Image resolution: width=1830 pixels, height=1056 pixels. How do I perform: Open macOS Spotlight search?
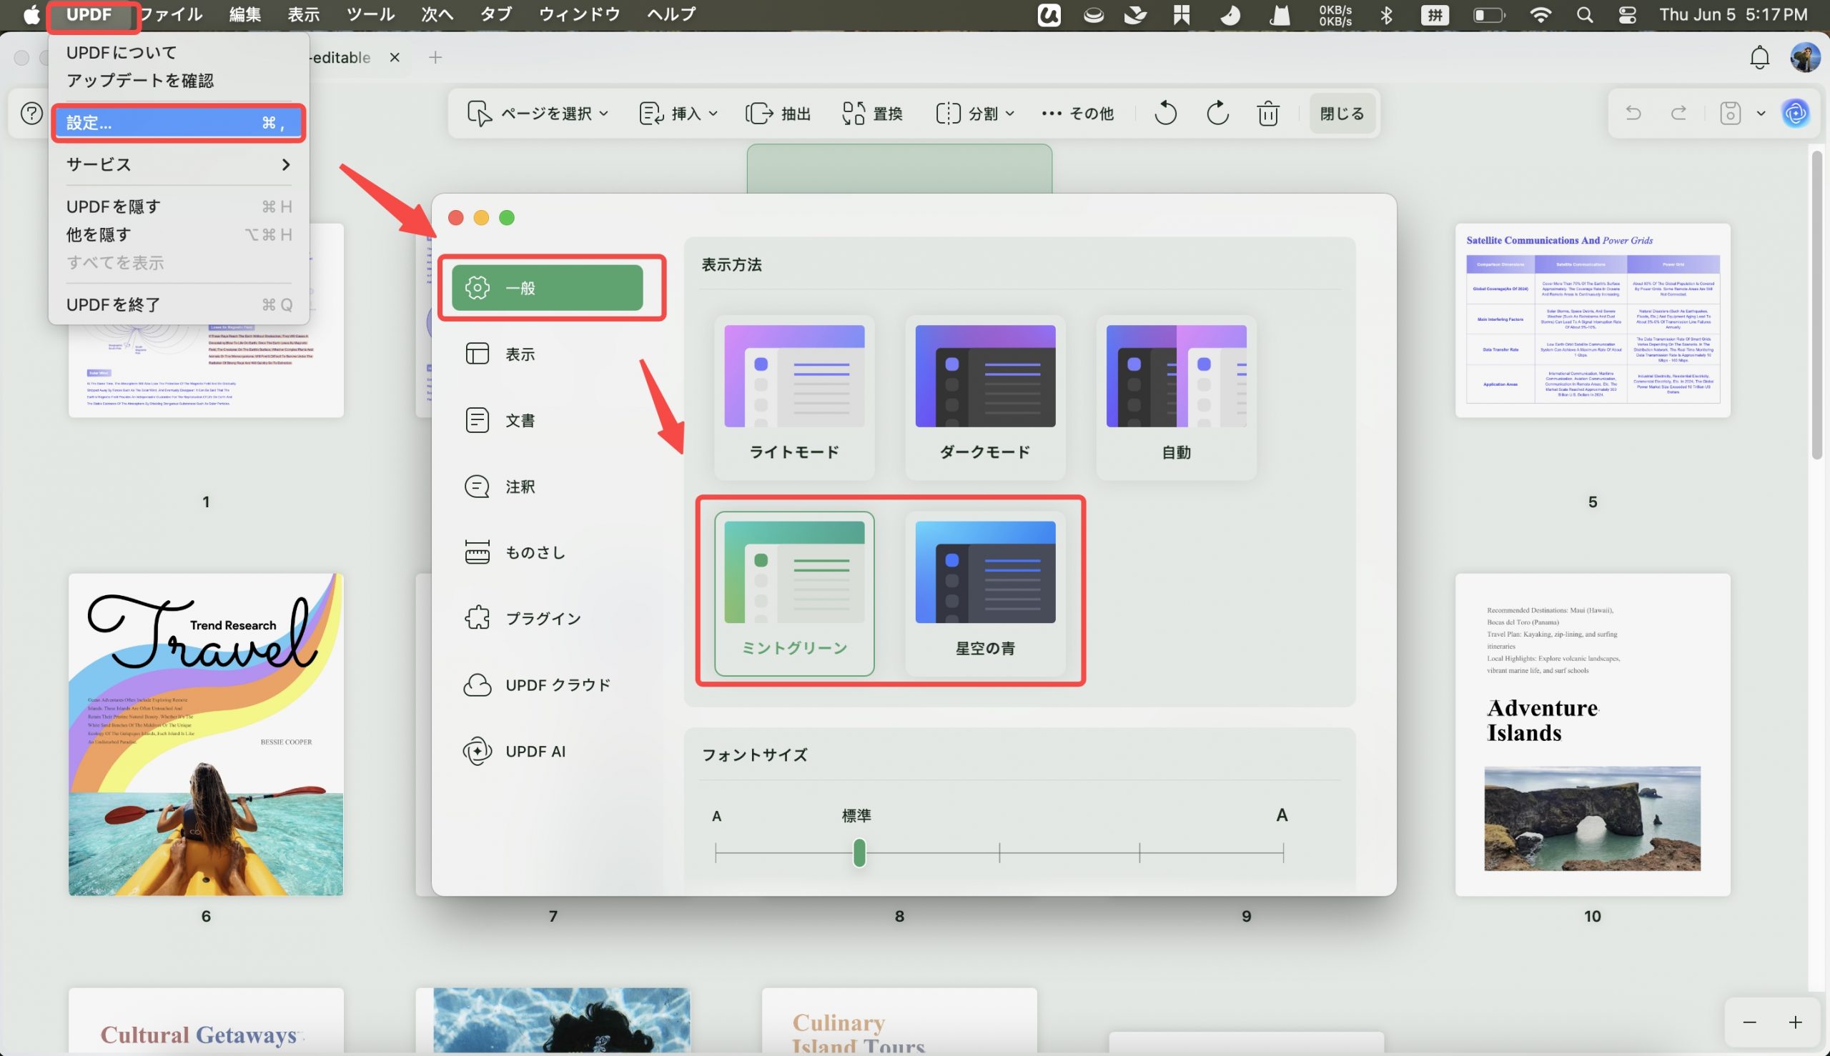[x=1585, y=14]
